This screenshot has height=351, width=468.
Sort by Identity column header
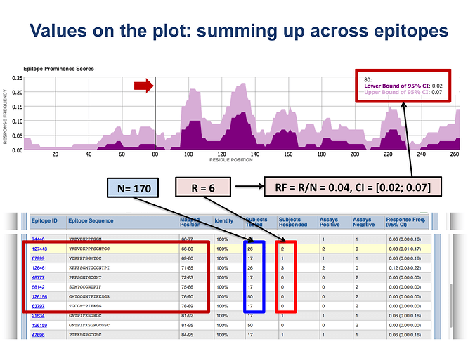(223, 220)
